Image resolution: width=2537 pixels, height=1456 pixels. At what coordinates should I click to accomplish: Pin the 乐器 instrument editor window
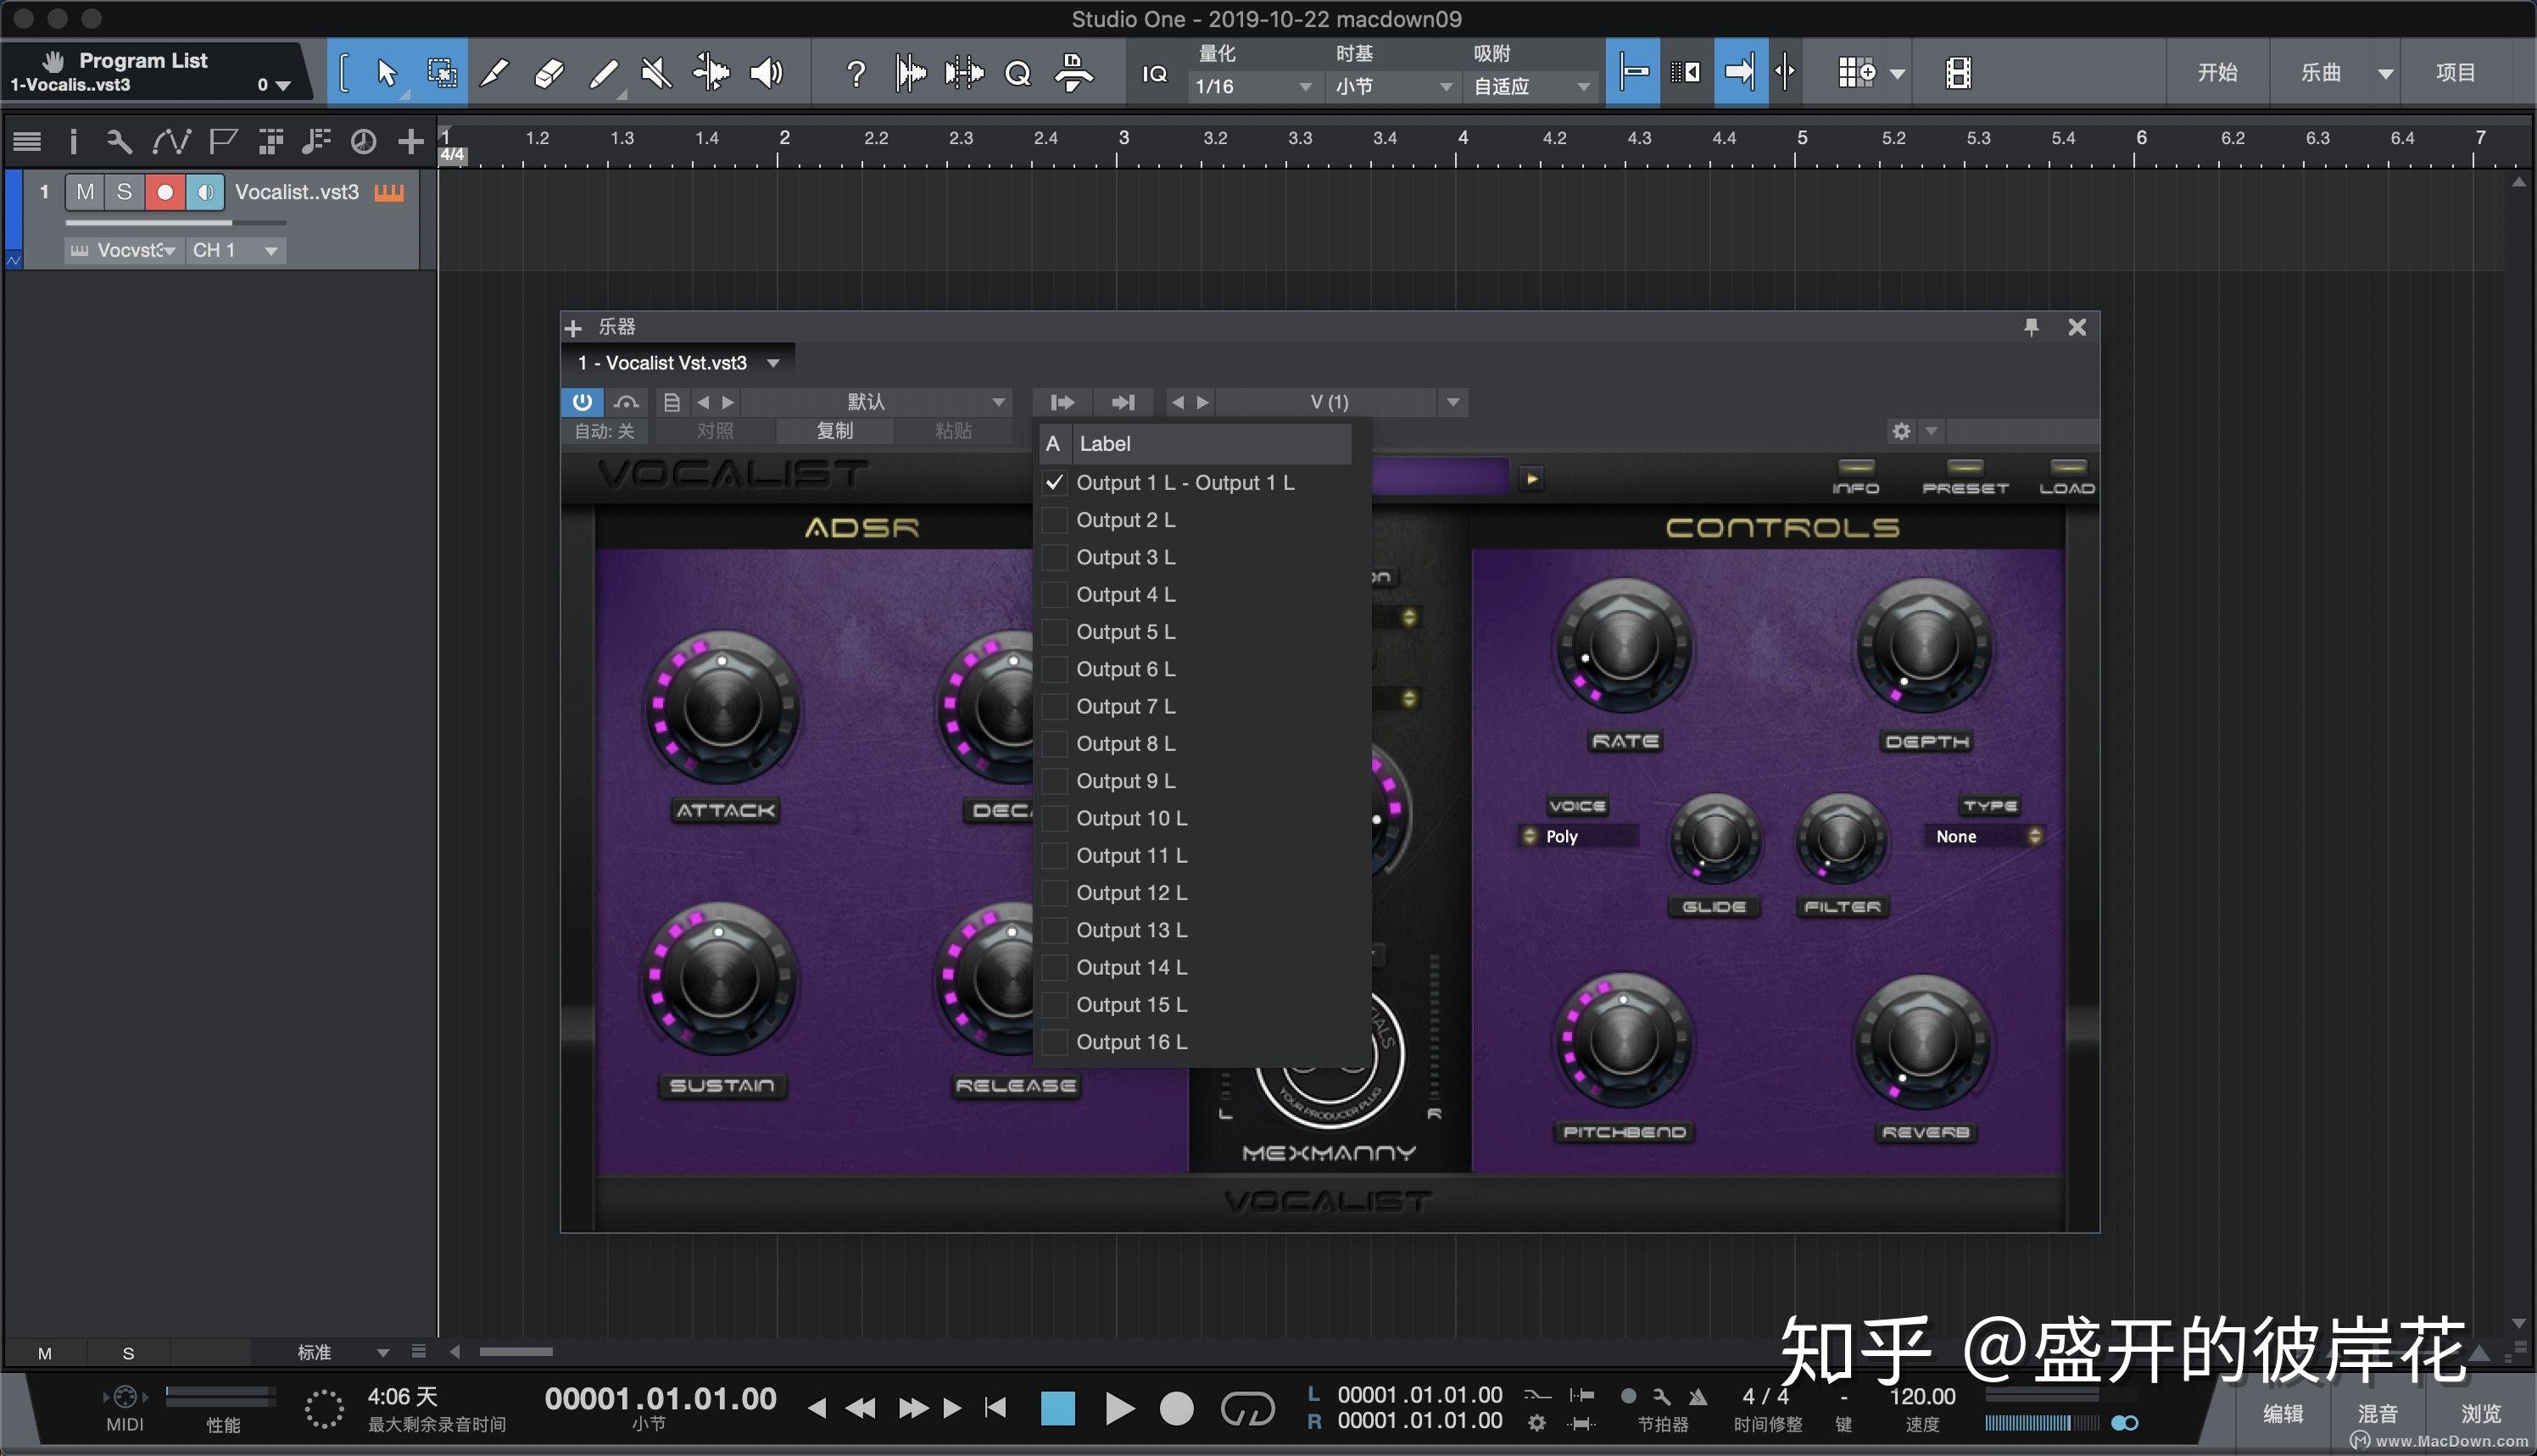2031,327
